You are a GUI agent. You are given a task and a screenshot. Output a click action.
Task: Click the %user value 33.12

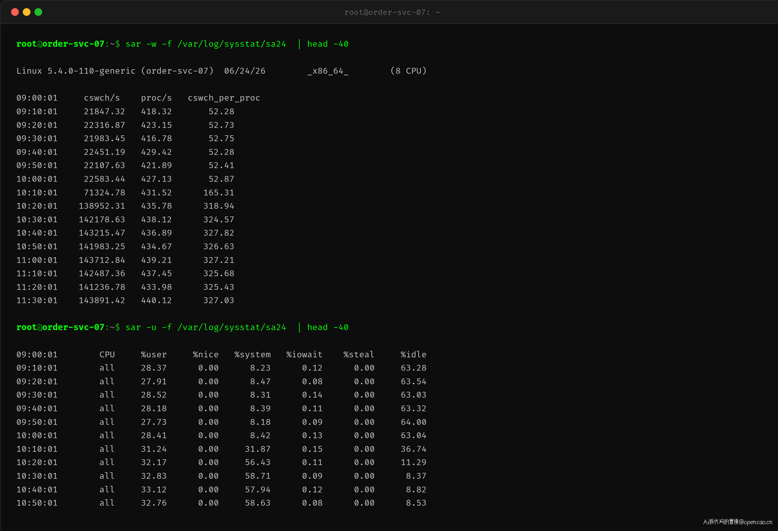pos(154,490)
